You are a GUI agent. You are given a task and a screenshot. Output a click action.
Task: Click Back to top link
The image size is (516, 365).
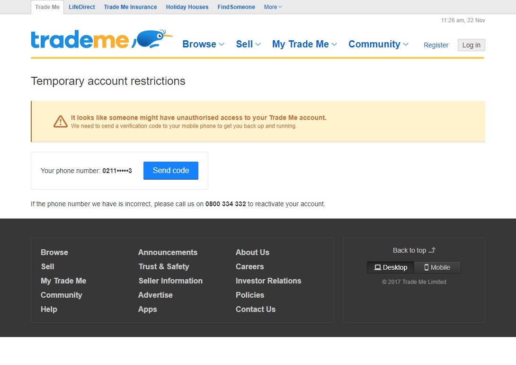[414, 250]
